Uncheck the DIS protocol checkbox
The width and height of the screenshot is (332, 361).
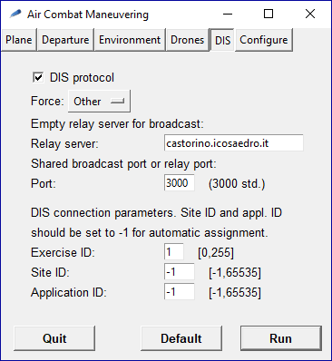[x=38, y=77]
